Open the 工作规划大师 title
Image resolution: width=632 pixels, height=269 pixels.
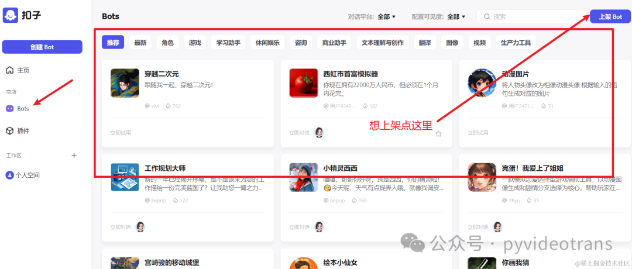[165, 168]
